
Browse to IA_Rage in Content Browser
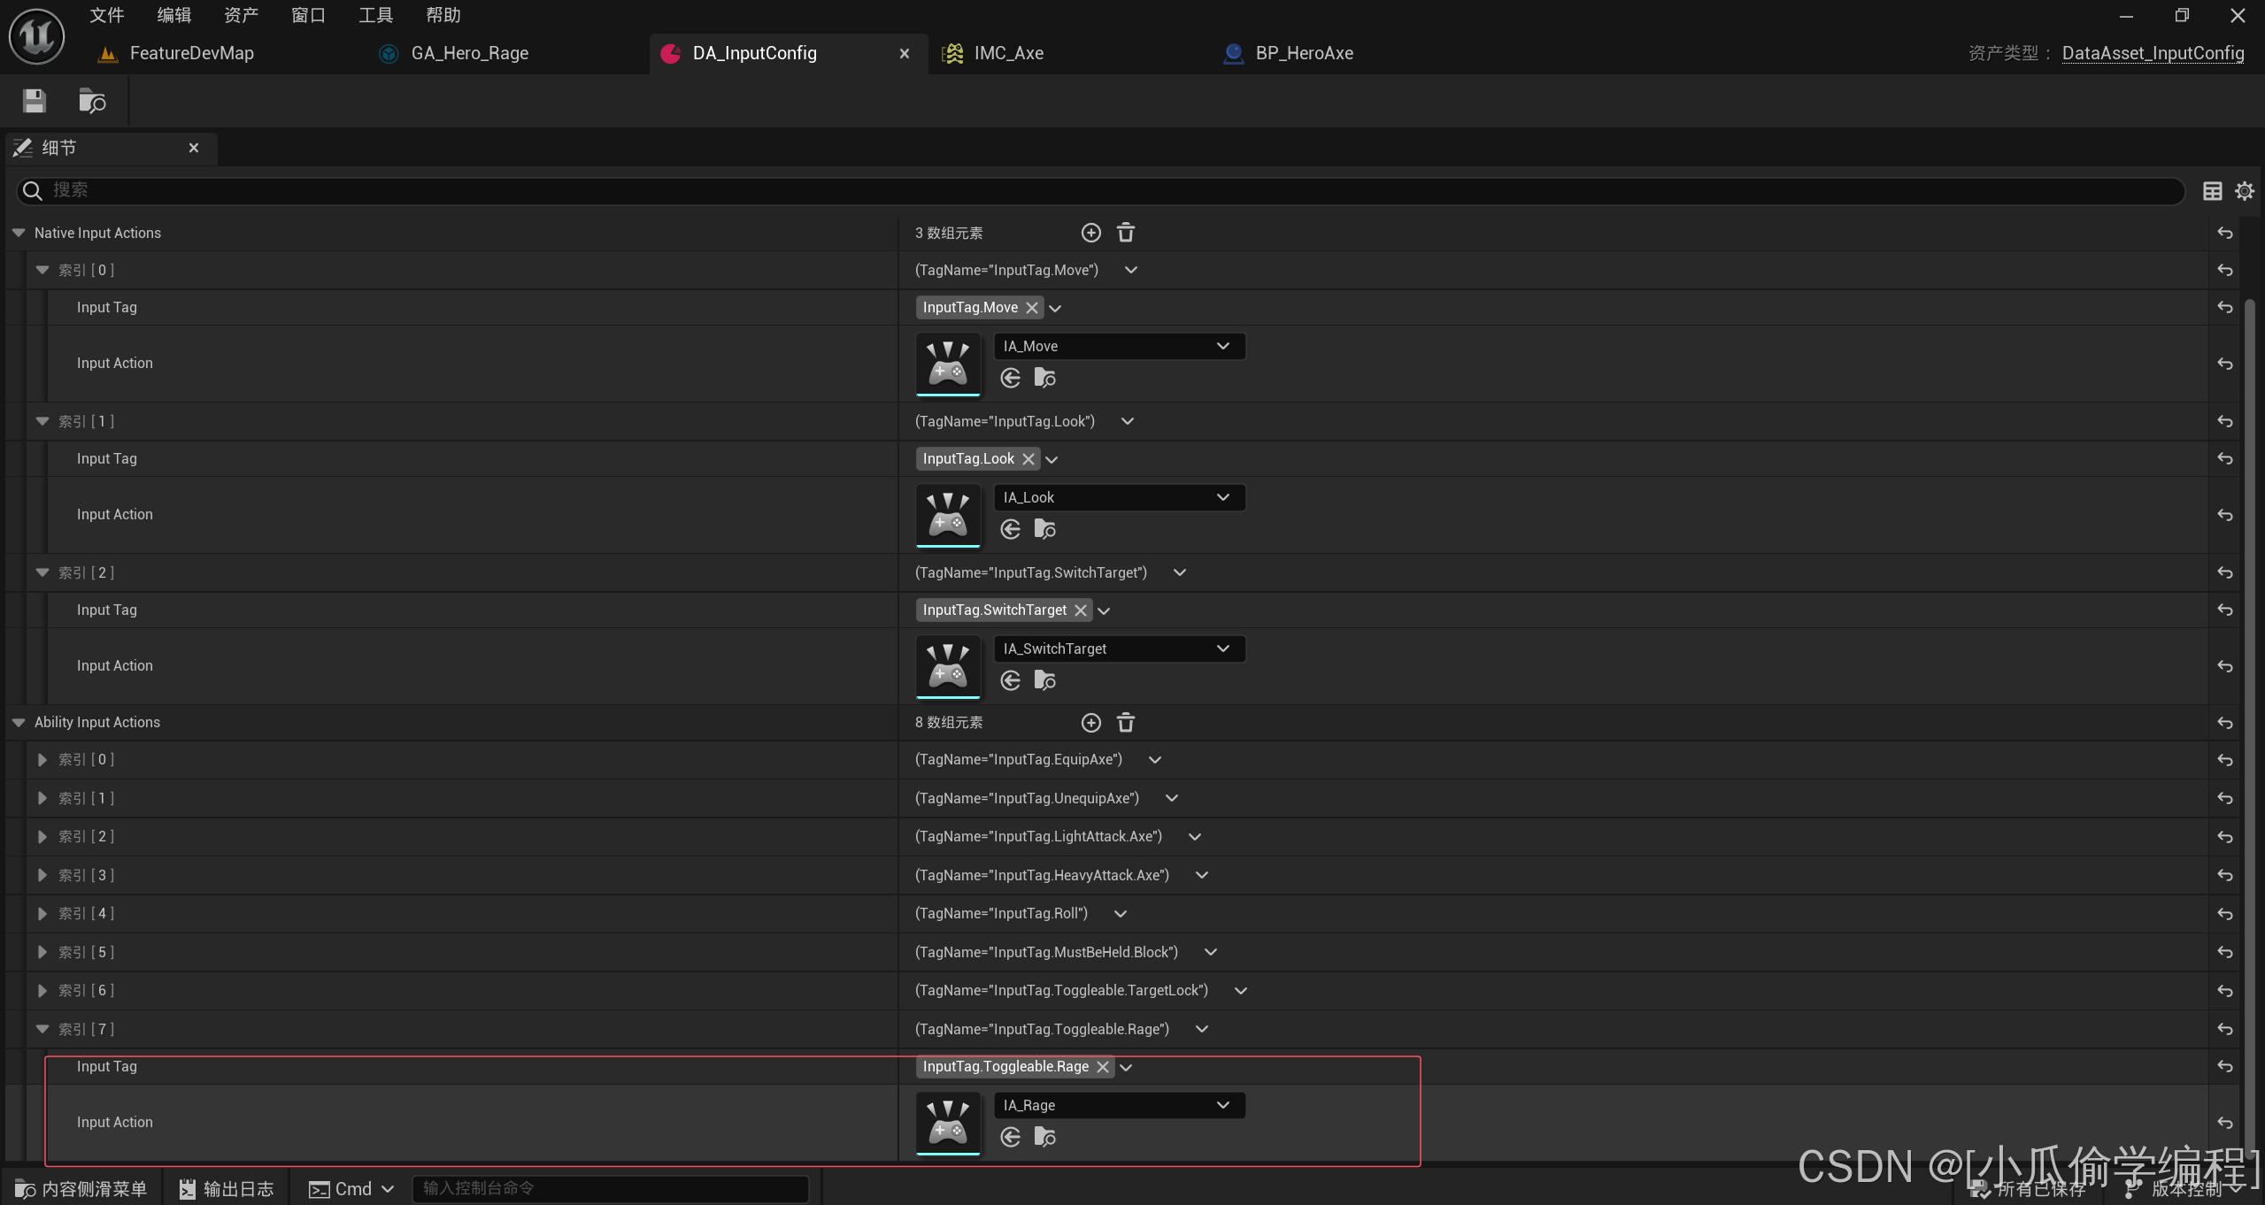[x=1045, y=1138]
